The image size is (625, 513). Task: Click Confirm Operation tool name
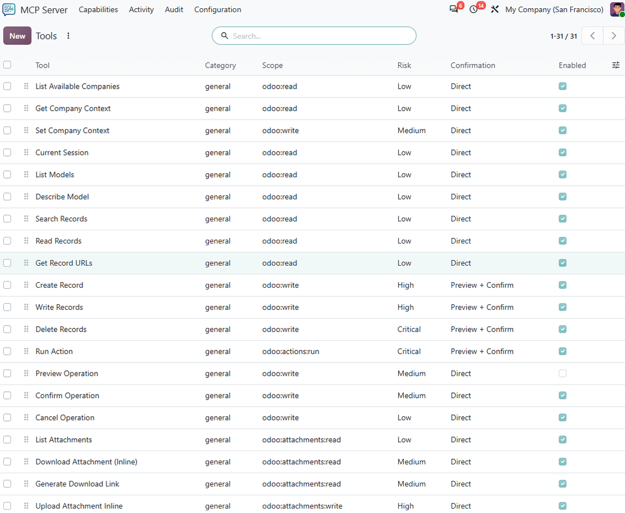tap(67, 395)
